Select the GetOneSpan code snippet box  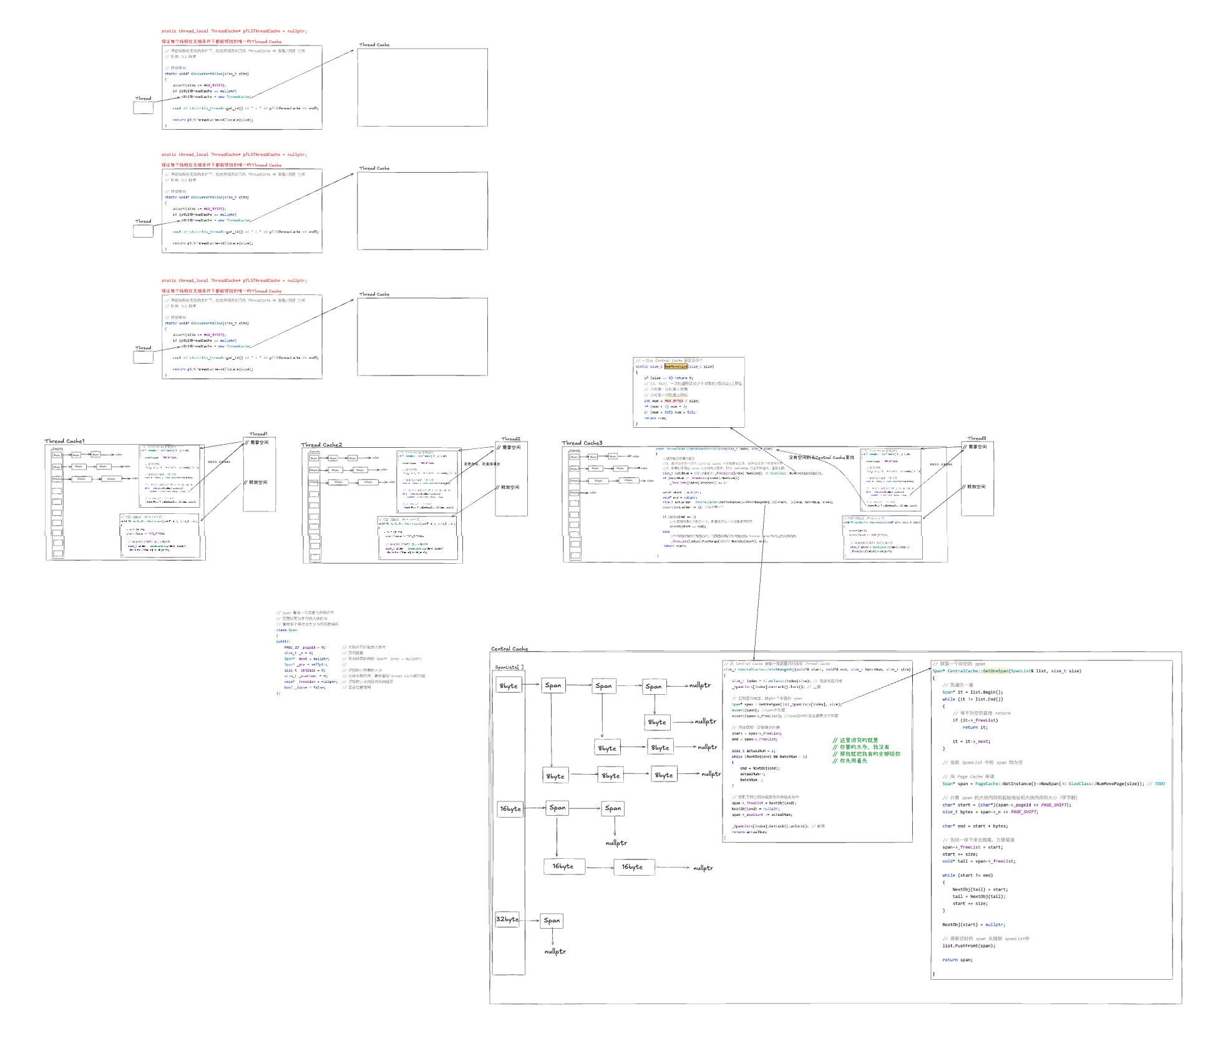[1051, 820]
